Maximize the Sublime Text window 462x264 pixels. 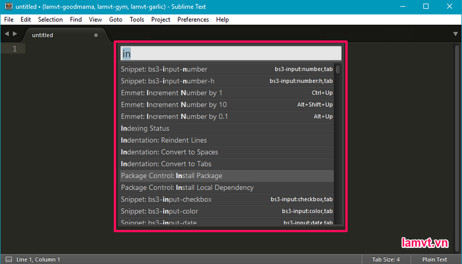(426, 6)
